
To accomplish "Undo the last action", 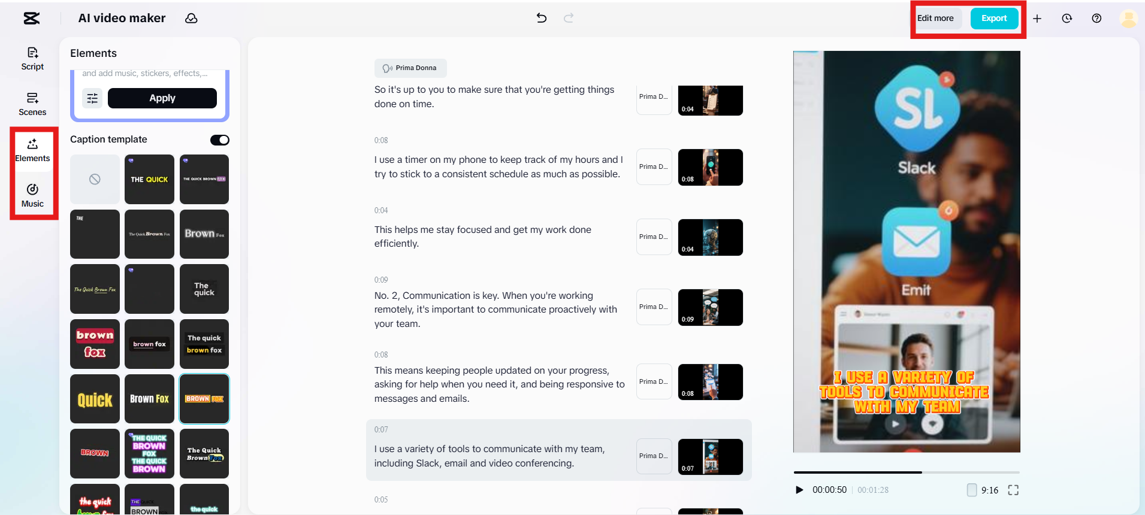I will [542, 18].
